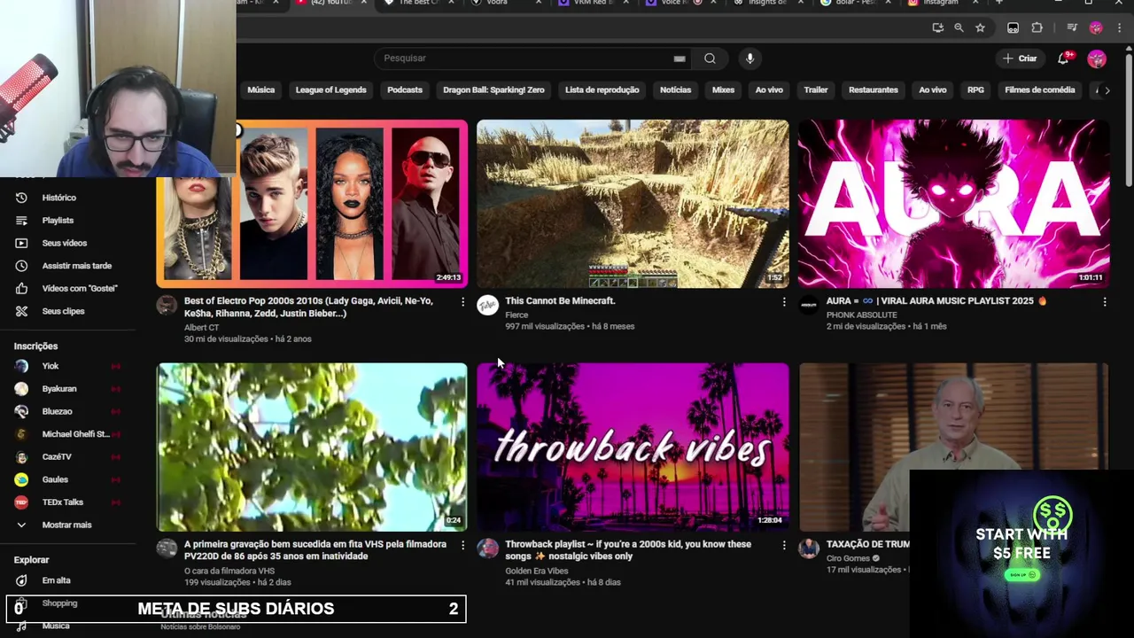Open Playlists in the sidebar
1134x638 pixels.
(58, 220)
